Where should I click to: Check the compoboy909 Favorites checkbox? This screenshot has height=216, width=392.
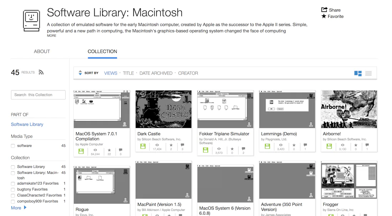(x=13, y=201)
